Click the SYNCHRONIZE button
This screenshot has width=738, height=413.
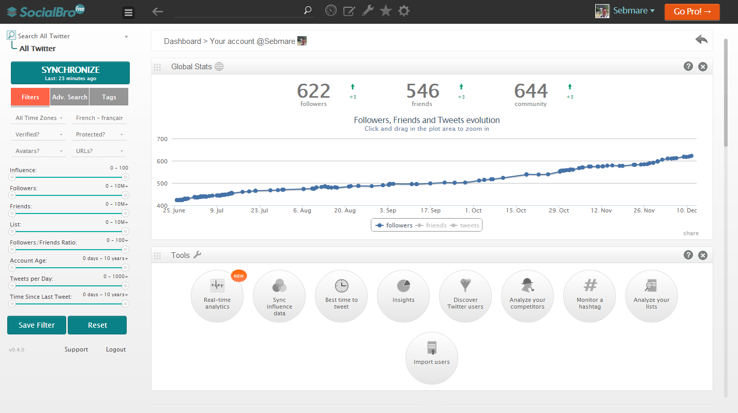[70, 73]
